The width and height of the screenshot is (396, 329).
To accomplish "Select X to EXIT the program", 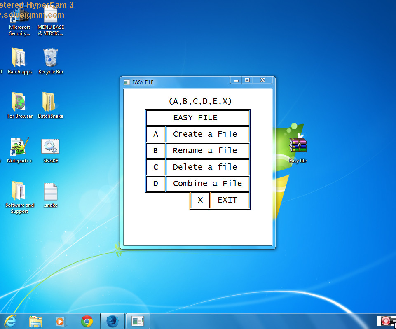I will click(200, 200).
